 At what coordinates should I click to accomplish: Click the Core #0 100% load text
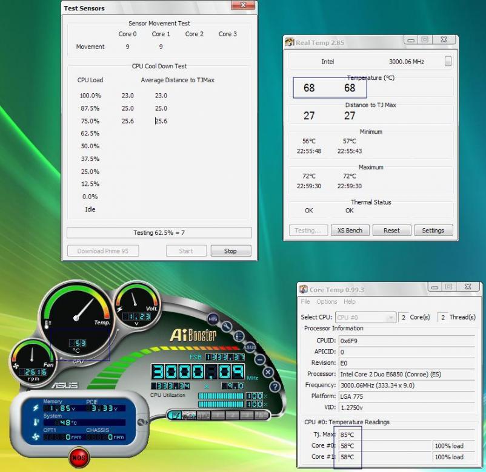(x=449, y=446)
